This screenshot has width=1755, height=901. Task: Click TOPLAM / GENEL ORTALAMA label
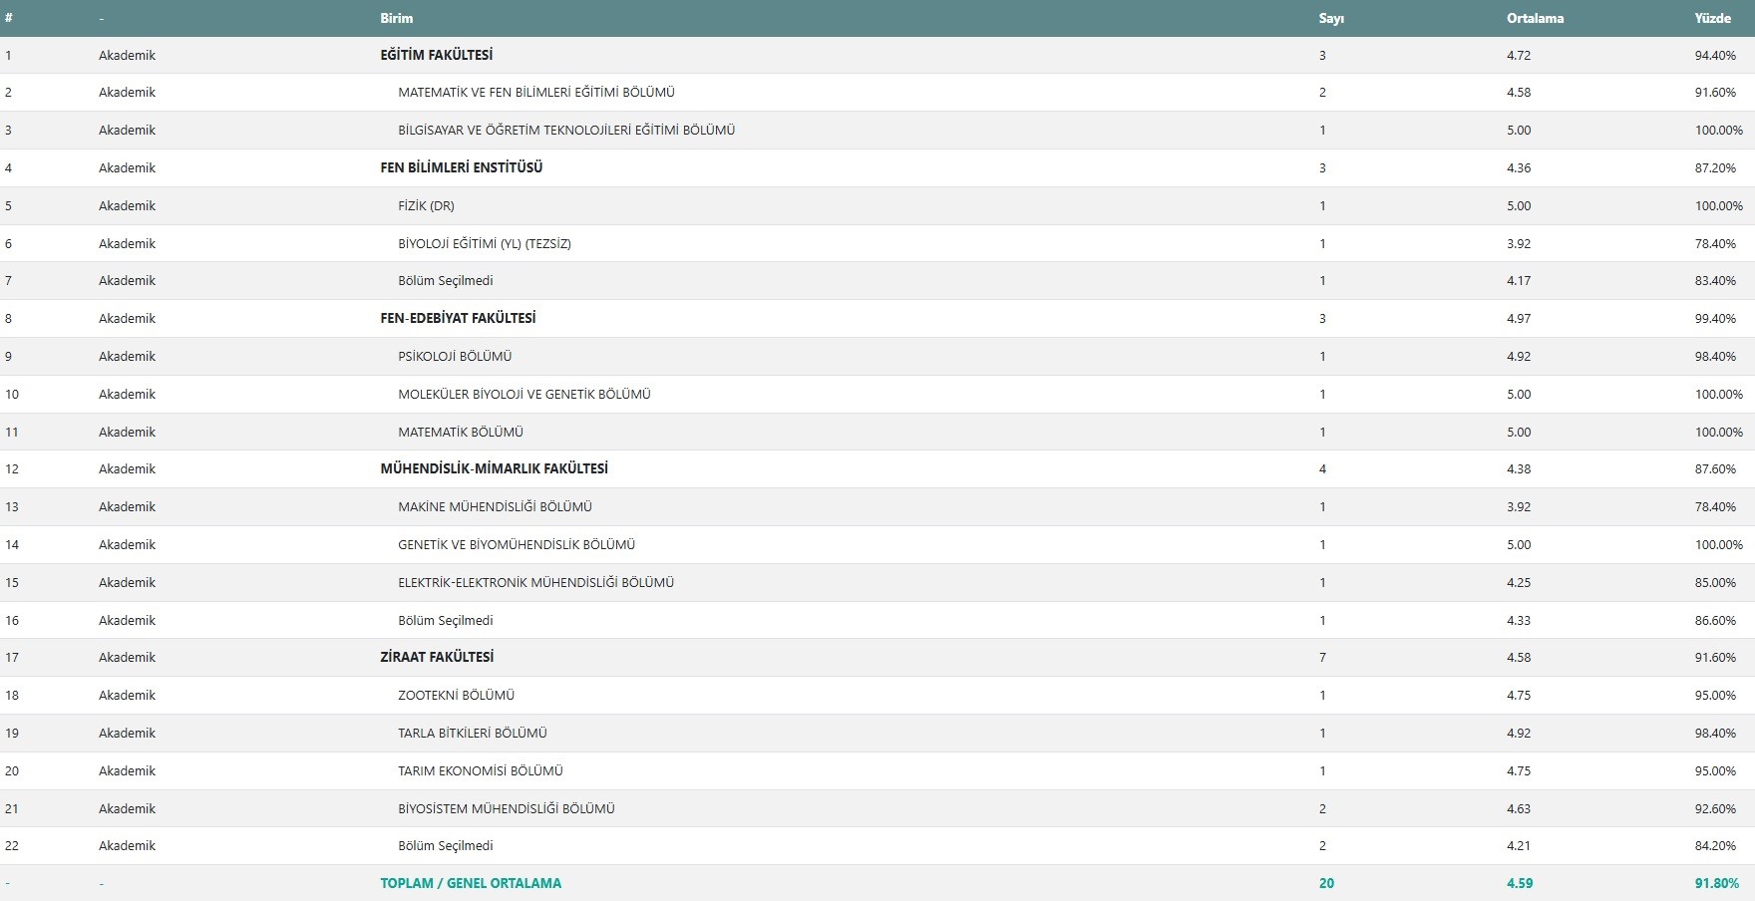471,883
